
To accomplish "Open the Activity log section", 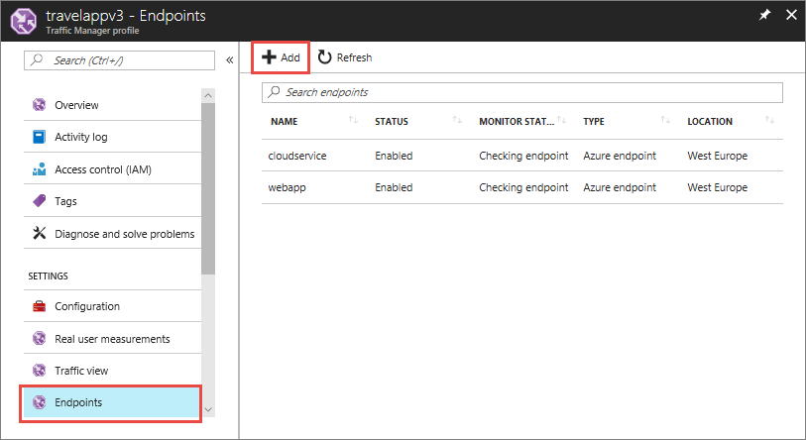I will pyautogui.click(x=112, y=137).
